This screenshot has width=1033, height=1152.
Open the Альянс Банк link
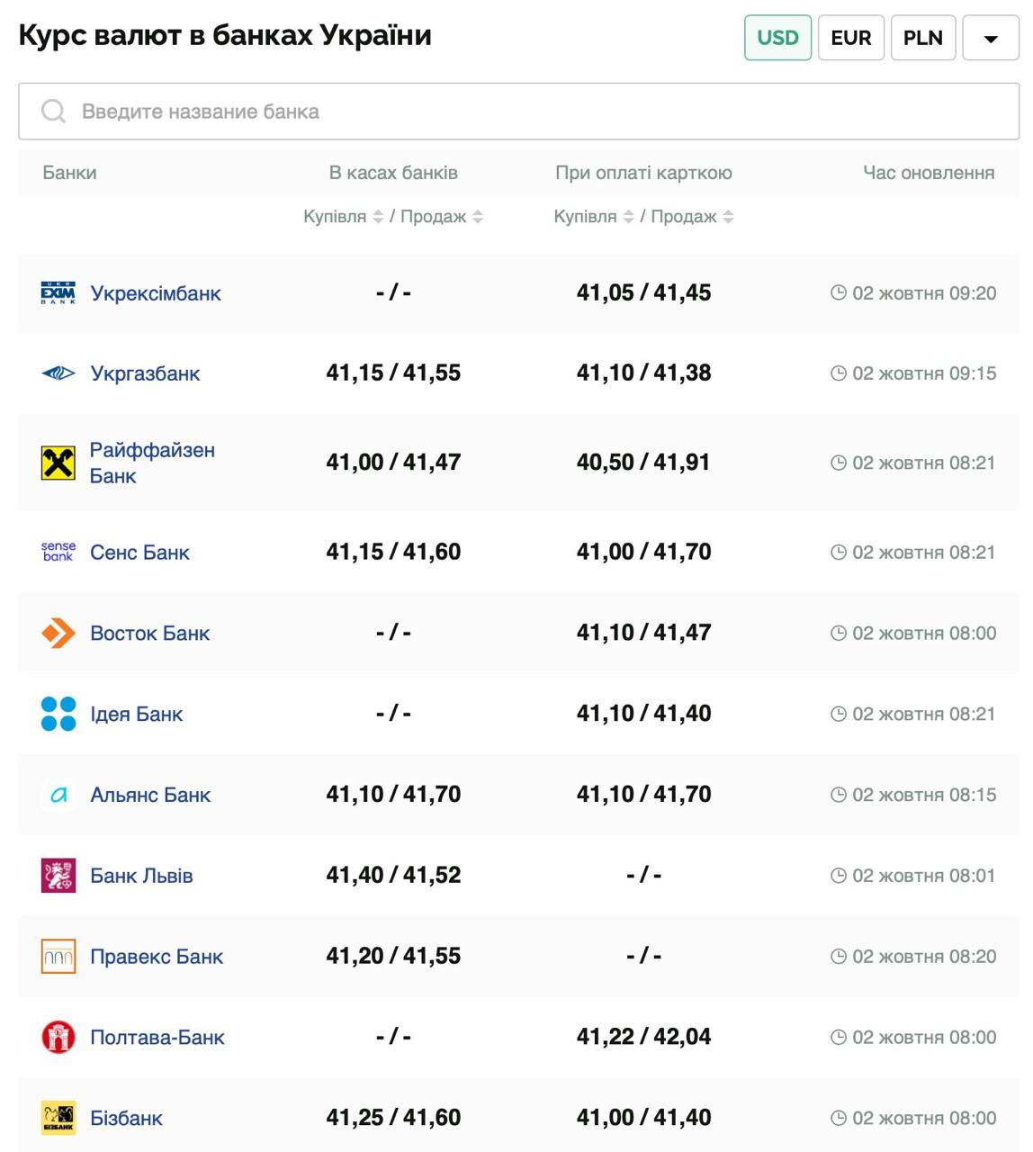pyautogui.click(x=150, y=795)
